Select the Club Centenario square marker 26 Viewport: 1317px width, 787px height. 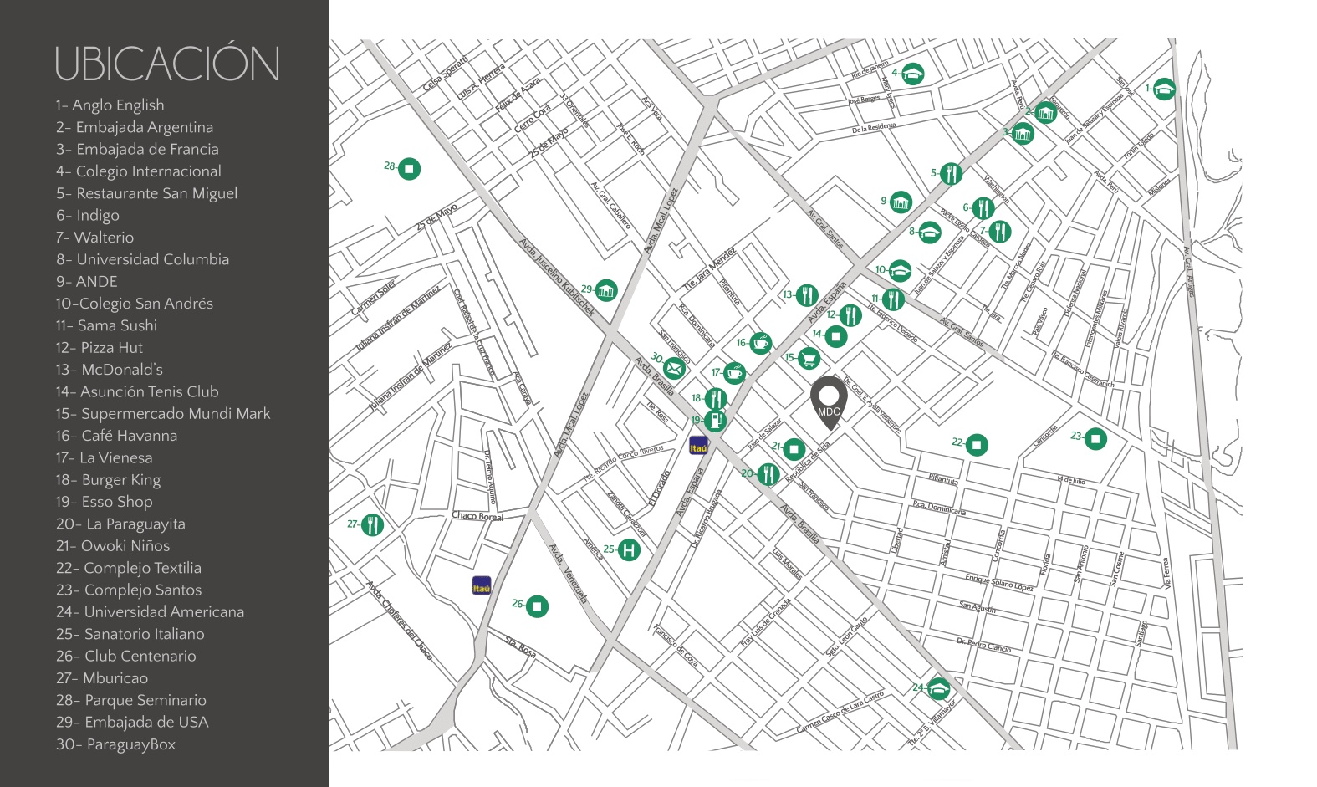tap(538, 606)
